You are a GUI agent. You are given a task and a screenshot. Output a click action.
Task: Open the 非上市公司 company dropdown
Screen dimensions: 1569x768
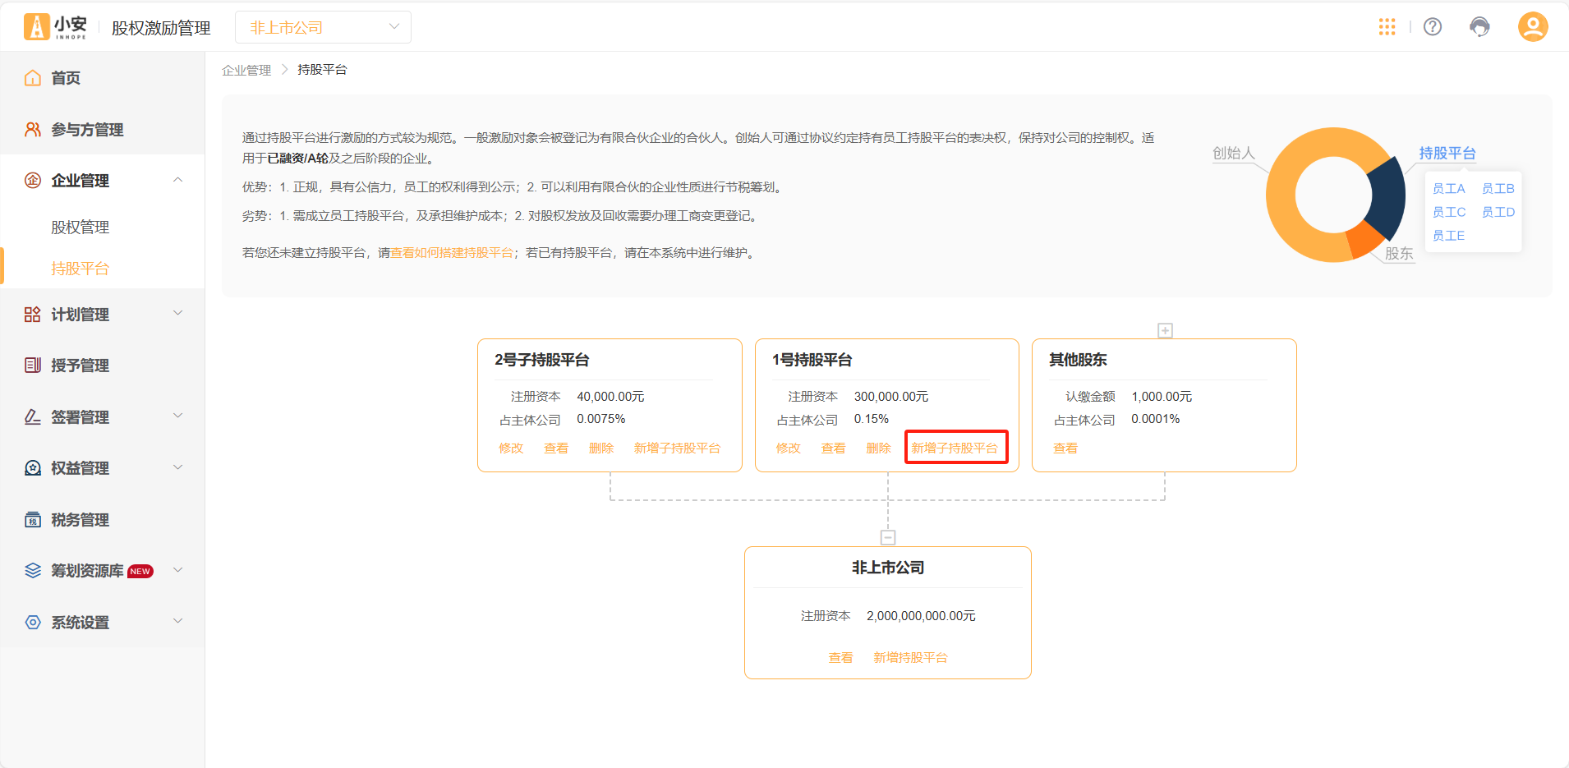click(x=323, y=27)
